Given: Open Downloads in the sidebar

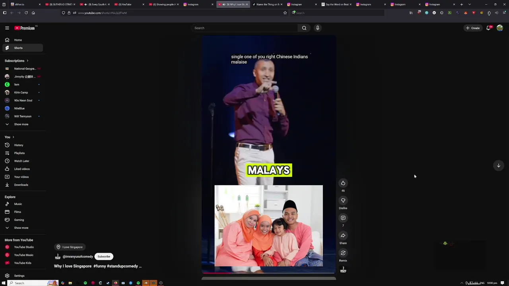Looking at the screenshot, I should [22, 185].
